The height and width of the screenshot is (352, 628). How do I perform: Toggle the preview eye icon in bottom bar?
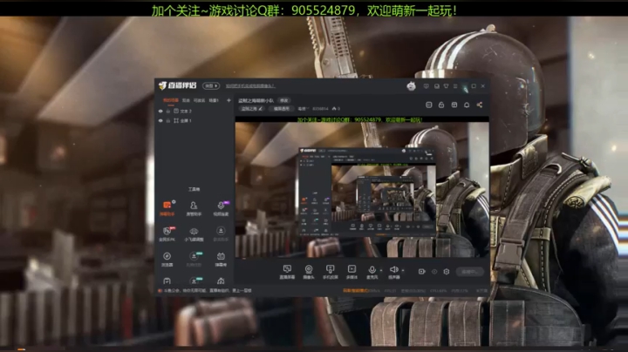point(434,272)
